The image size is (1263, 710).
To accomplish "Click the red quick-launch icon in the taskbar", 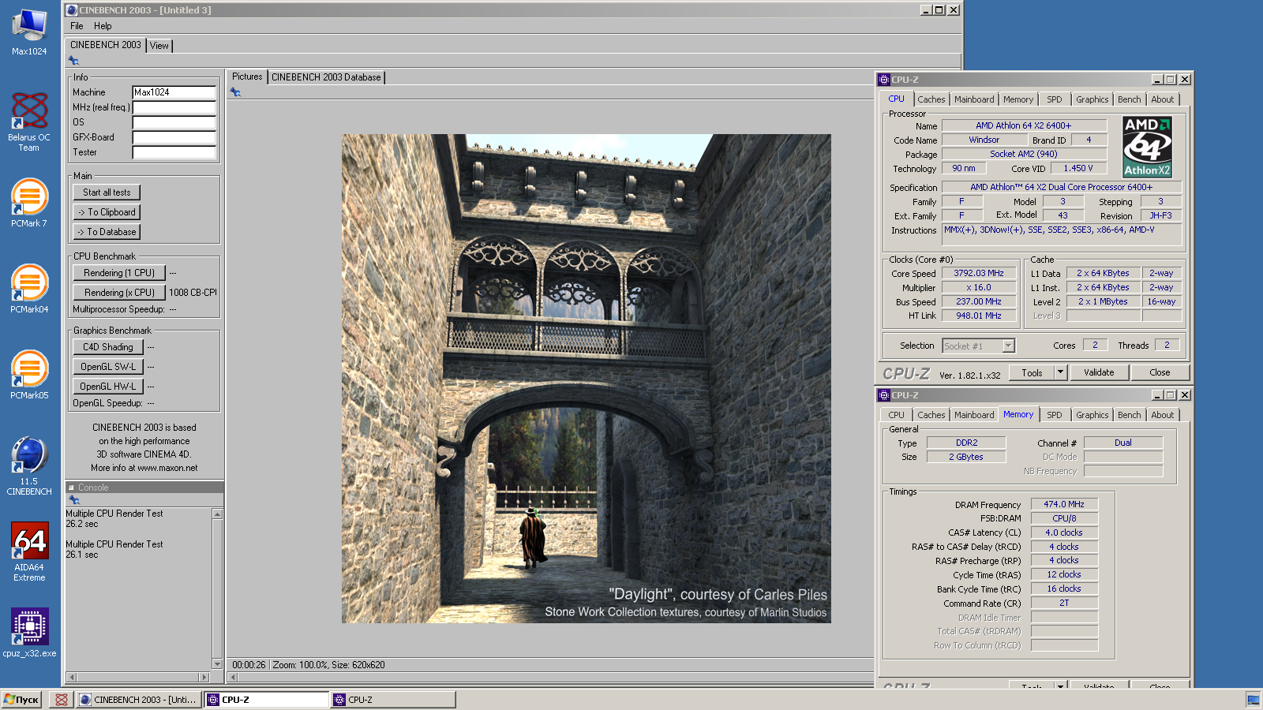I will (x=62, y=700).
